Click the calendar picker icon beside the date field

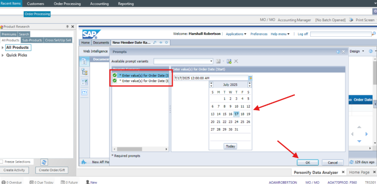(250, 78)
